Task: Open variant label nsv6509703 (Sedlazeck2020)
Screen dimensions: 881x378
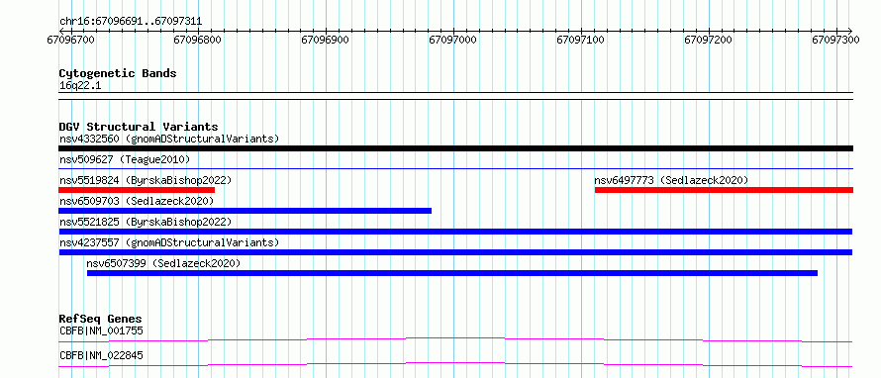Action: pos(137,201)
